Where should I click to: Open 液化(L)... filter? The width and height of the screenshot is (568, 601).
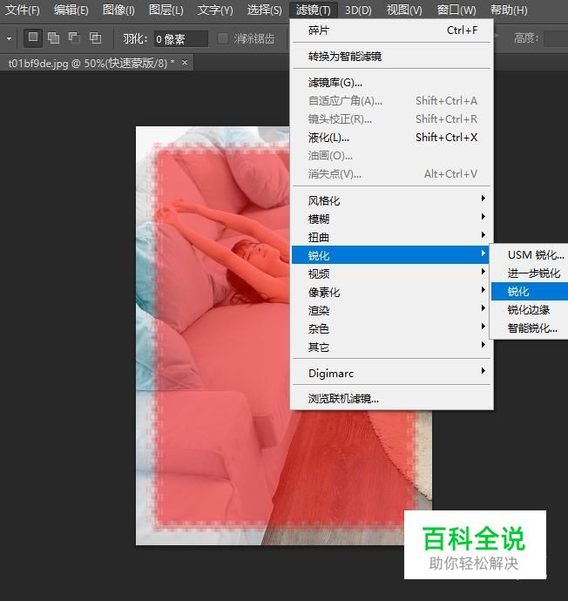(x=391, y=138)
